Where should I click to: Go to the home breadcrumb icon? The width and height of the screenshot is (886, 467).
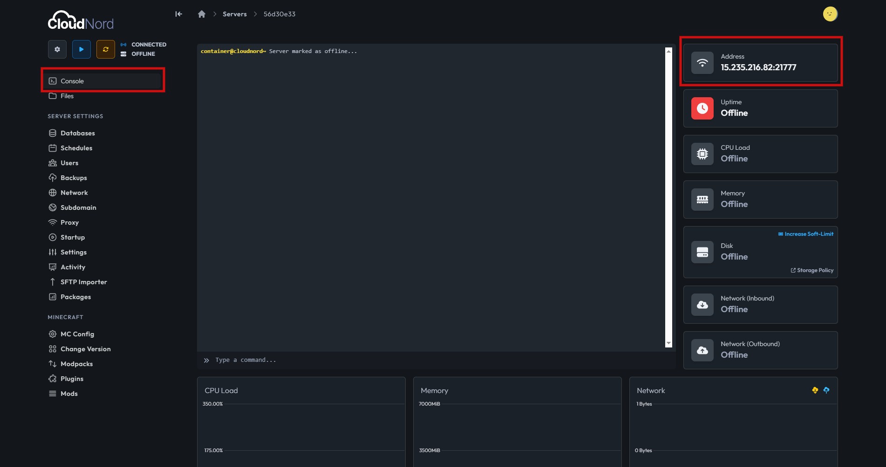pyautogui.click(x=202, y=14)
